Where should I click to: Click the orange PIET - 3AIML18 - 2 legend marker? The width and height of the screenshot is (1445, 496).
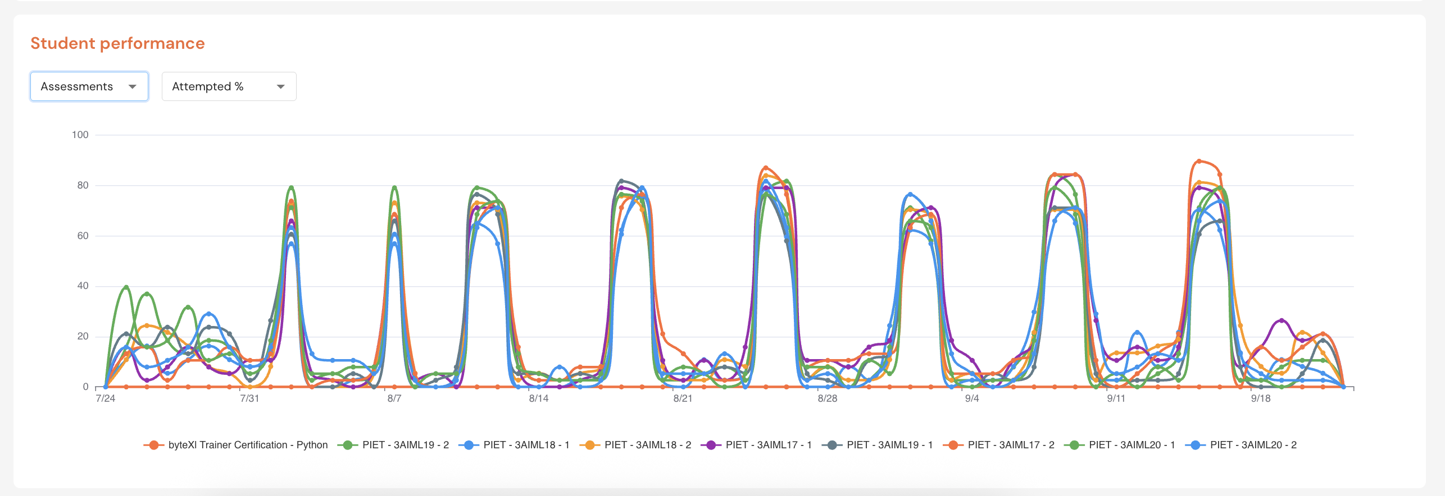(x=590, y=445)
